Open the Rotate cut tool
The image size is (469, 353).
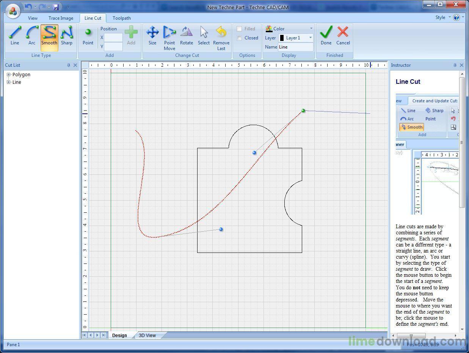point(187,36)
